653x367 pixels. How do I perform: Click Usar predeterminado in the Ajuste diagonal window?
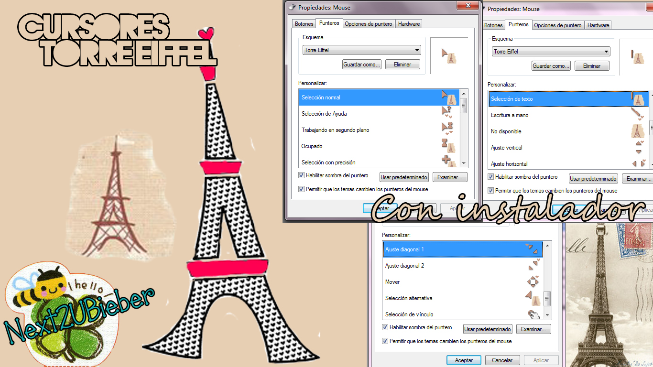488,329
